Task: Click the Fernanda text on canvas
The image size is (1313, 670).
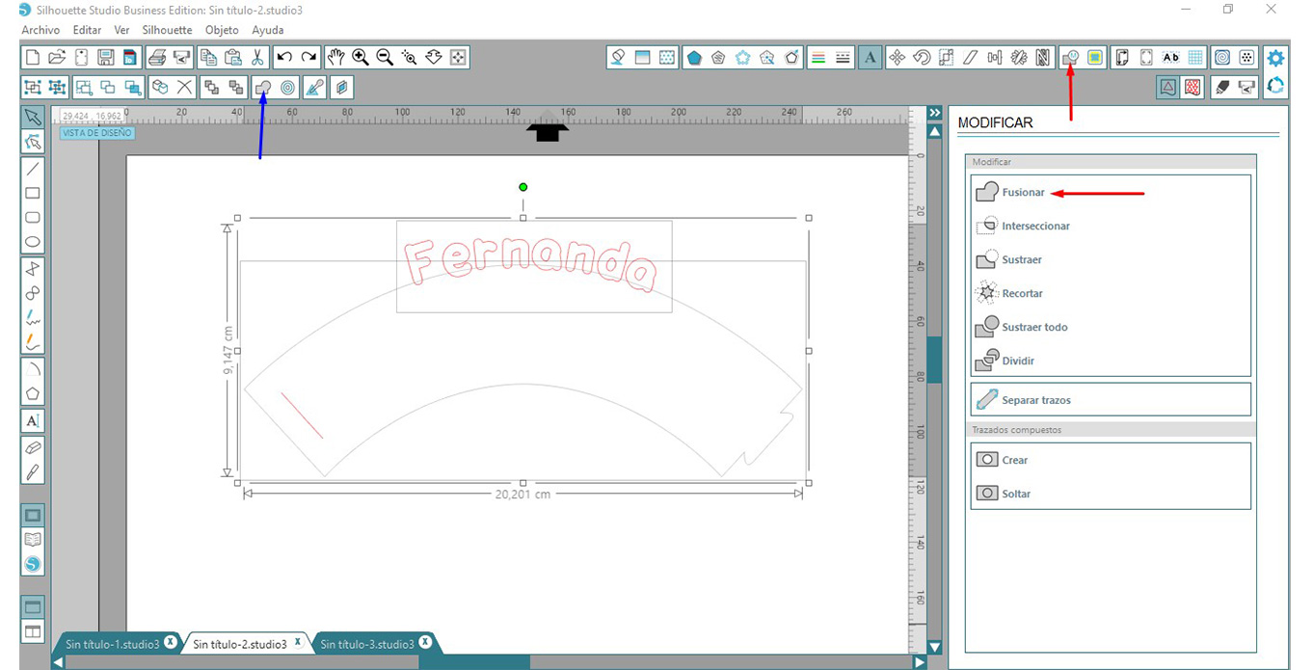Action: tap(529, 263)
